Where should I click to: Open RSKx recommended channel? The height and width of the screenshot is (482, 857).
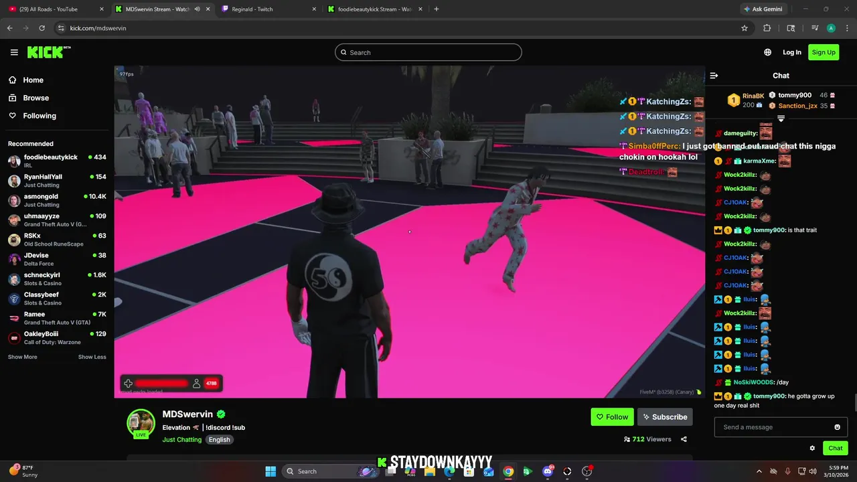pos(57,240)
